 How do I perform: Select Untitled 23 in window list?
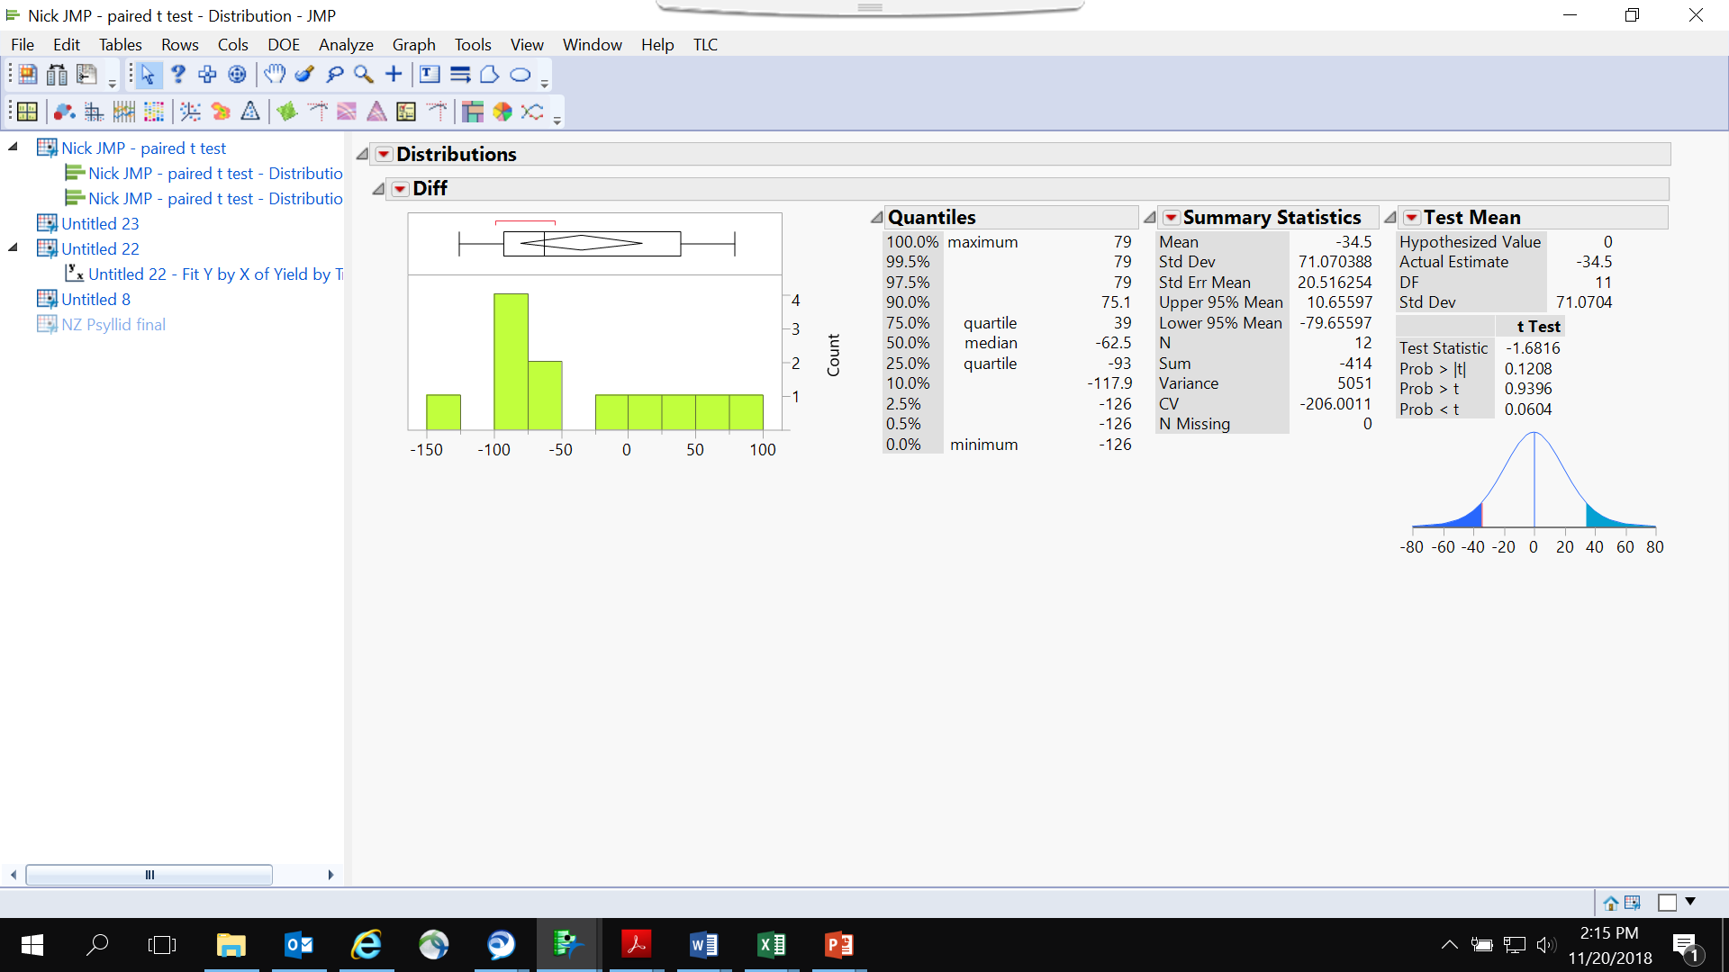[x=100, y=223]
